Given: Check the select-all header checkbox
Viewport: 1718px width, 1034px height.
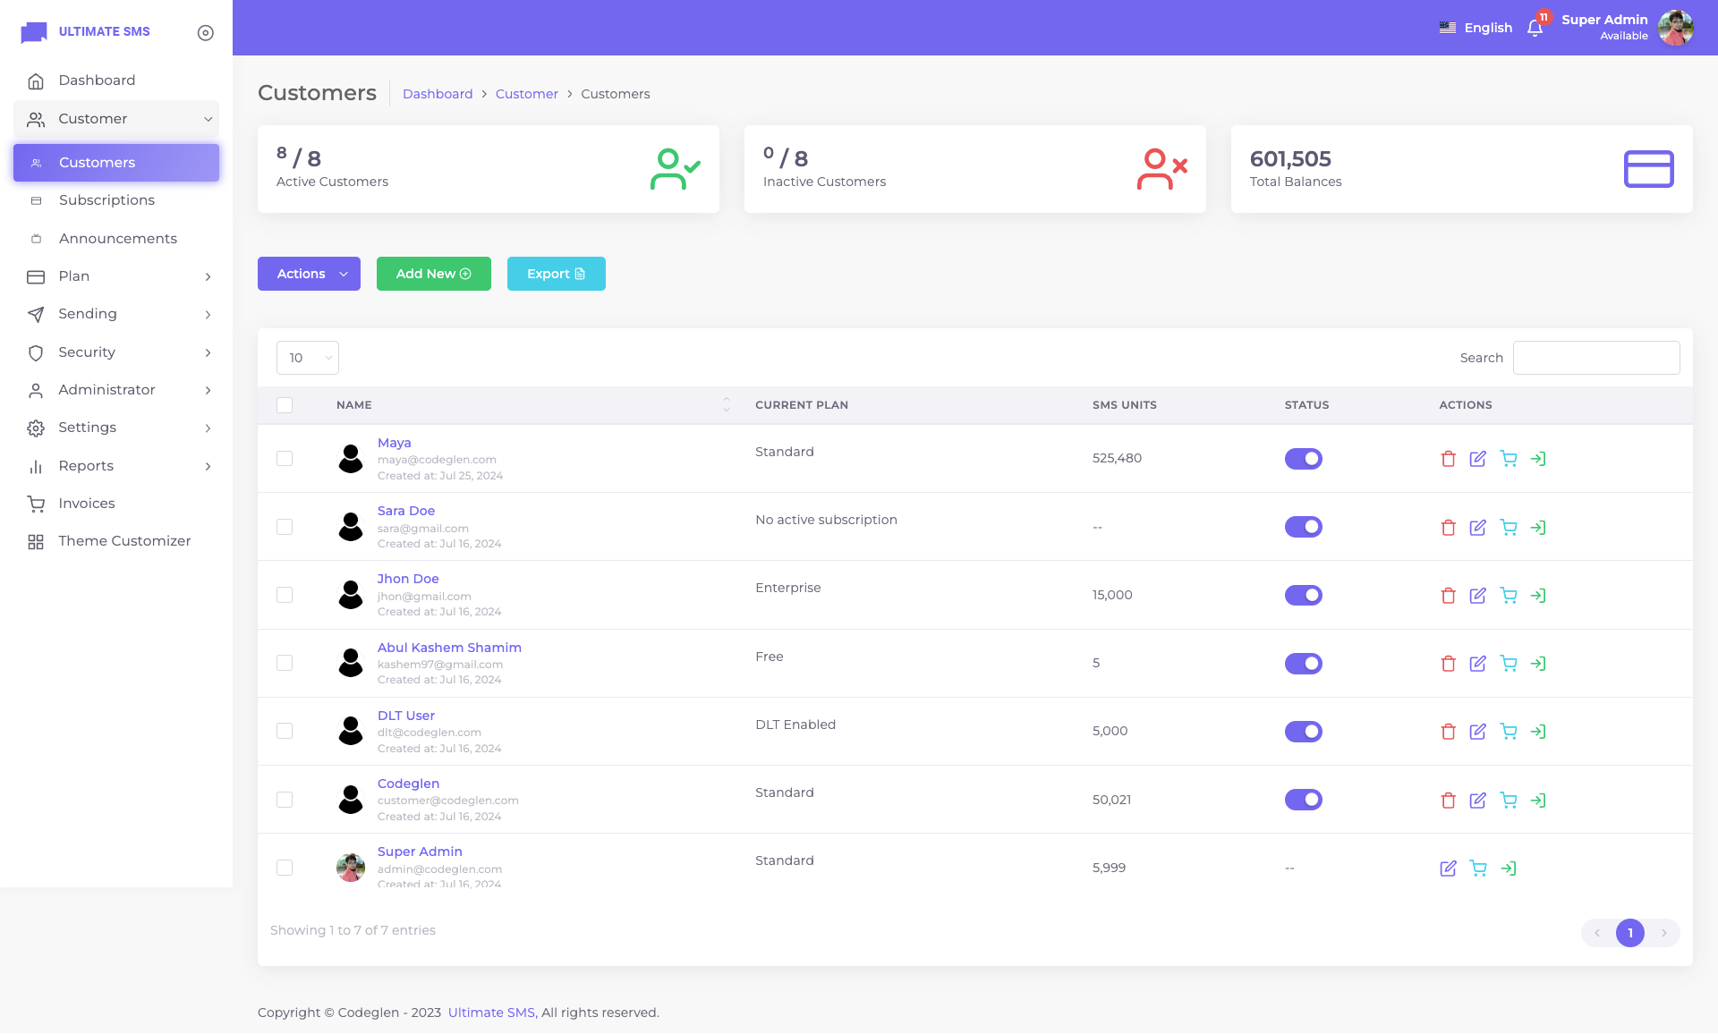Looking at the screenshot, I should (285, 405).
